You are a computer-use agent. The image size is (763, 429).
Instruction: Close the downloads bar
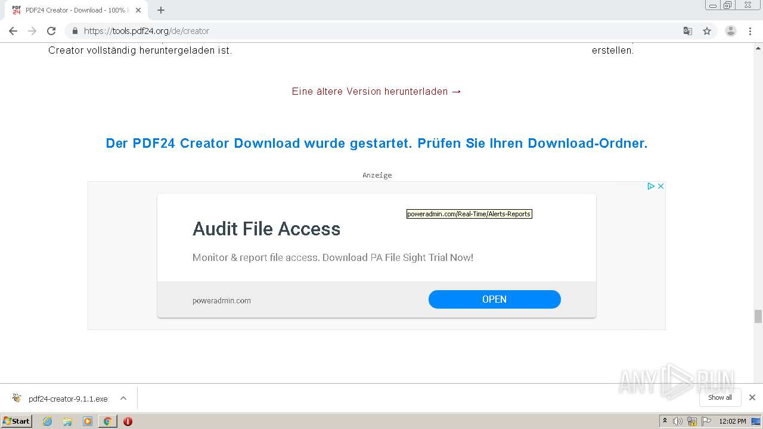tap(752, 397)
